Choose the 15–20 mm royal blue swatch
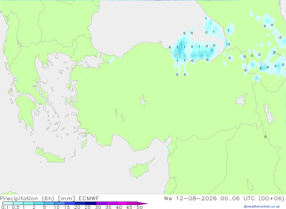Image resolution: width=286 pixels, height=209 pixels. point(70,203)
